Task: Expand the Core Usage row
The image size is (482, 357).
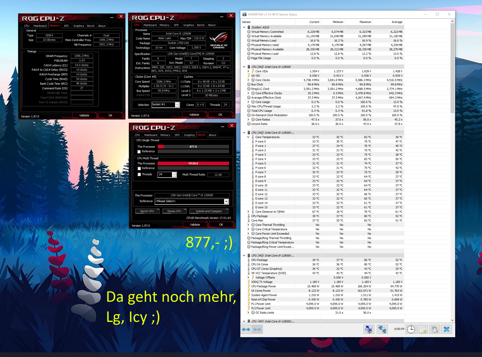Action: pyautogui.click(x=248, y=102)
